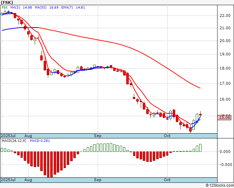
Task: Click the EMA(7) value 14.81
Action: pyautogui.click(x=81, y=8)
